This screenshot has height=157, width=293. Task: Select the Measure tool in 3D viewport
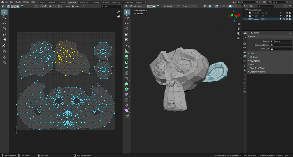coord(127,51)
